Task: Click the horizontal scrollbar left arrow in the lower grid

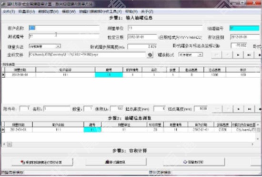Action: pos(4,144)
